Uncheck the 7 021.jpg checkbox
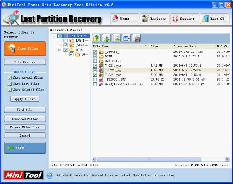Screen dimensions: 233x184 point(95,66)
